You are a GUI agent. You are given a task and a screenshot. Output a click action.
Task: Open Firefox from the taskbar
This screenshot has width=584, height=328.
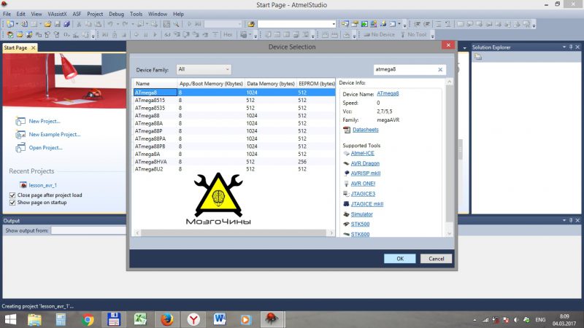click(x=167, y=319)
